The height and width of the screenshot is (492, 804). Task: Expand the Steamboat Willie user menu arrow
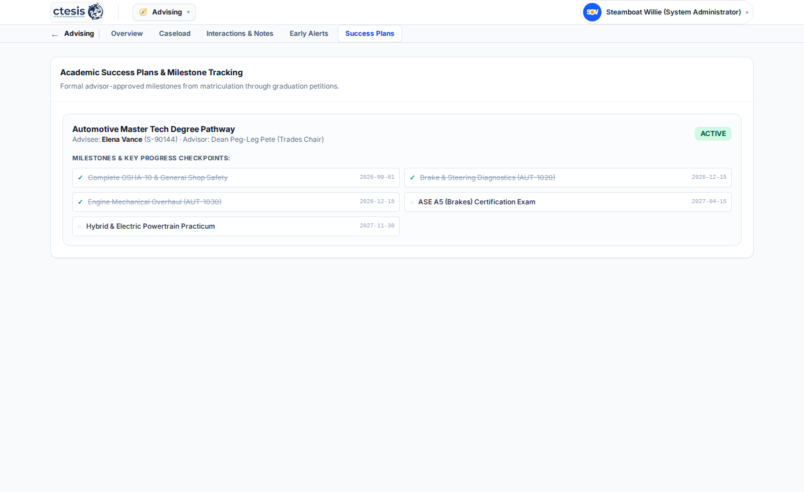point(747,13)
